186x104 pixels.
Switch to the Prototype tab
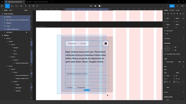pyautogui.click(x=172, y=10)
